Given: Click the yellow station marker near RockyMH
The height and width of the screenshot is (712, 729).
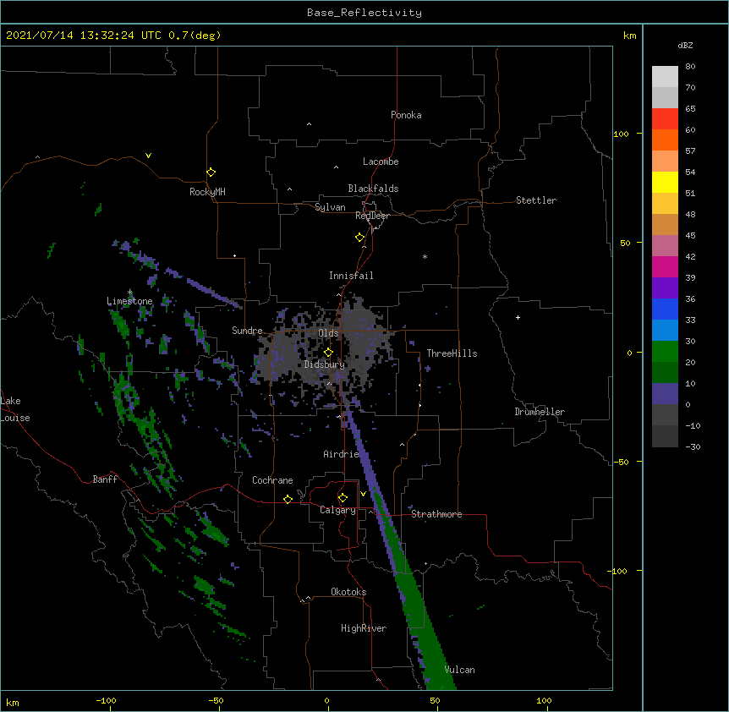Looking at the screenshot, I should [211, 173].
